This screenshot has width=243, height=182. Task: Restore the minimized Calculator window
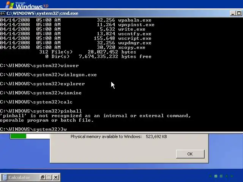(x=42, y=177)
